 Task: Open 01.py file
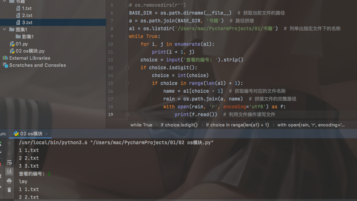[x=22, y=44]
